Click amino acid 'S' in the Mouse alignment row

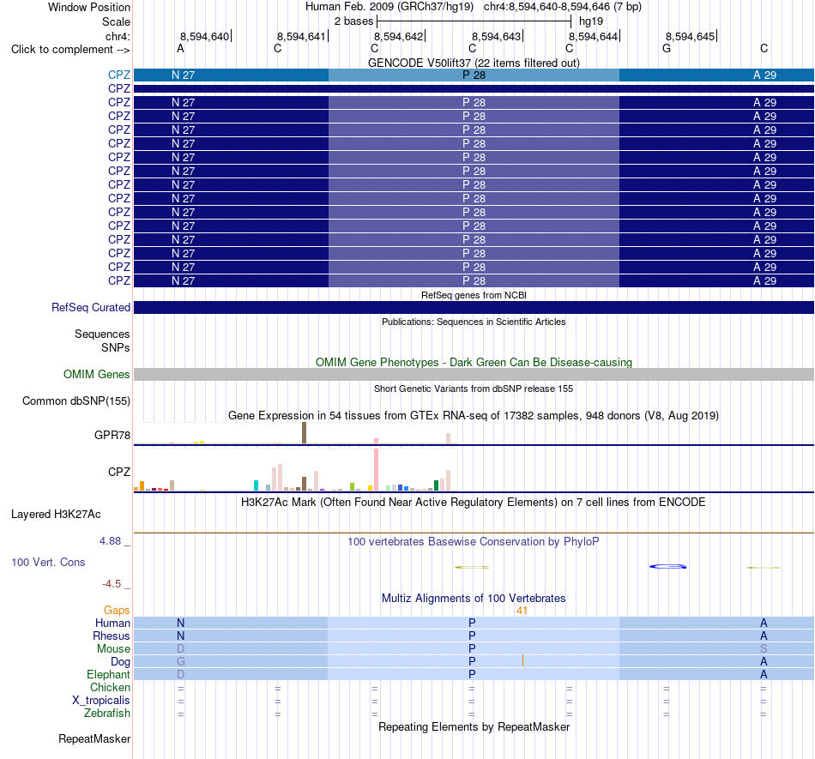pyautogui.click(x=764, y=648)
